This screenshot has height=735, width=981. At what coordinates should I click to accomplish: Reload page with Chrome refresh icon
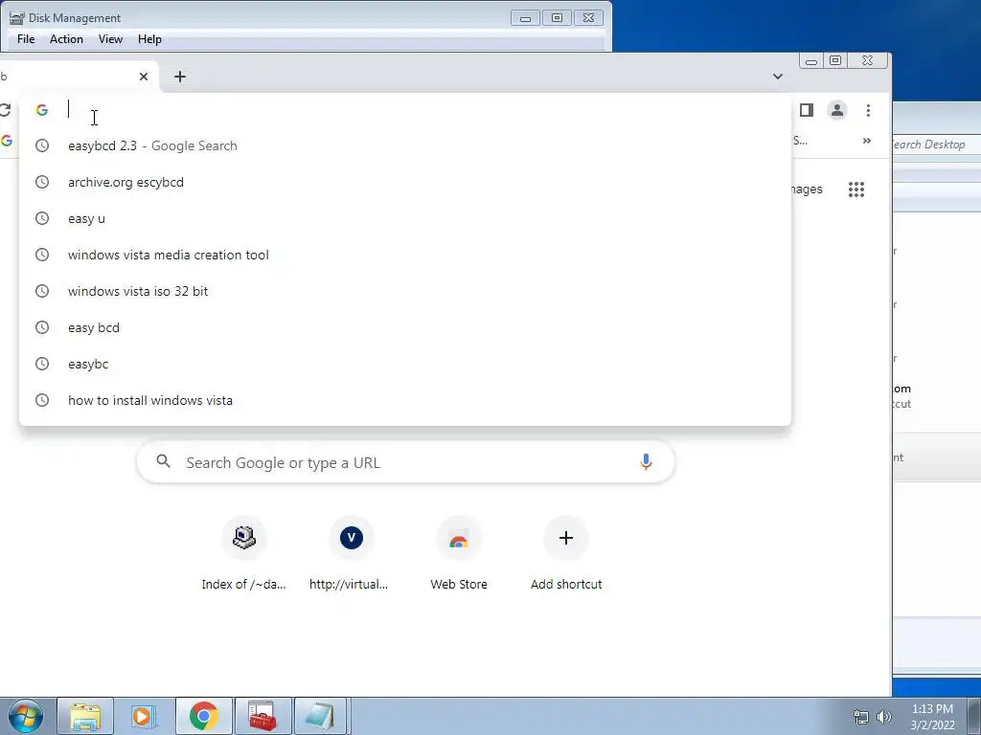click(x=5, y=111)
